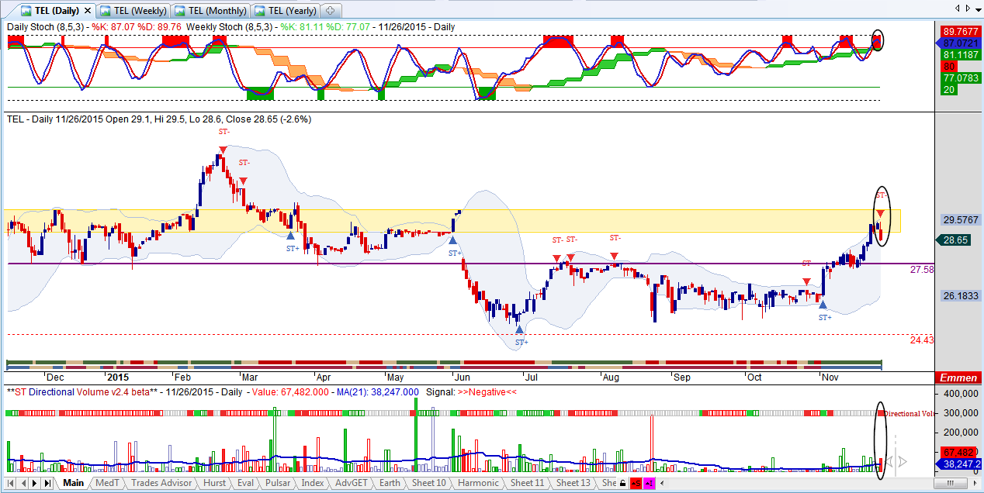Switch to the TEL (Yearly) chart tab
The width and height of the screenshot is (984, 493).
(x=286, y=11)
